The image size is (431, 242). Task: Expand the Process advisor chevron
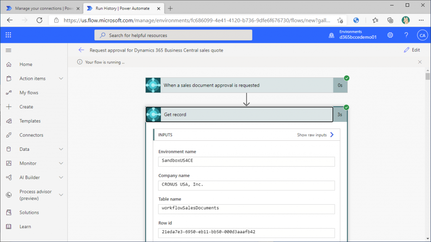[x=61, y=195]
